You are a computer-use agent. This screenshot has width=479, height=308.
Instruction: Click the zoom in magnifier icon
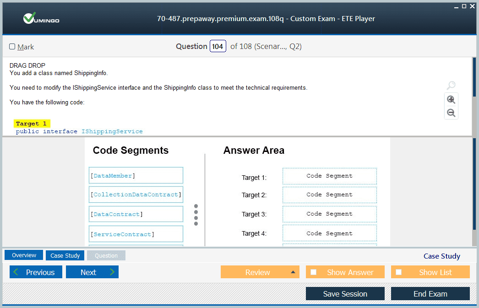point(451,99)
